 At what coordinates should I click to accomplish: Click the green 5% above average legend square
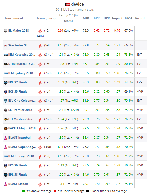[24, 191]
